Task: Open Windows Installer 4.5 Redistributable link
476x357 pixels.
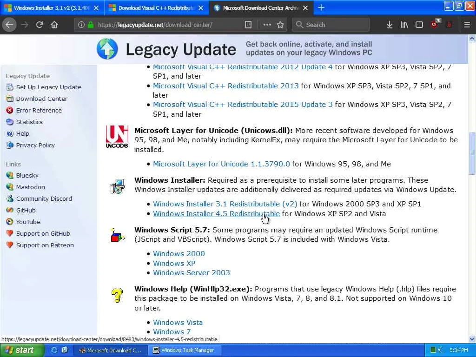Action: pyautogui.click(x=217, y=214)
